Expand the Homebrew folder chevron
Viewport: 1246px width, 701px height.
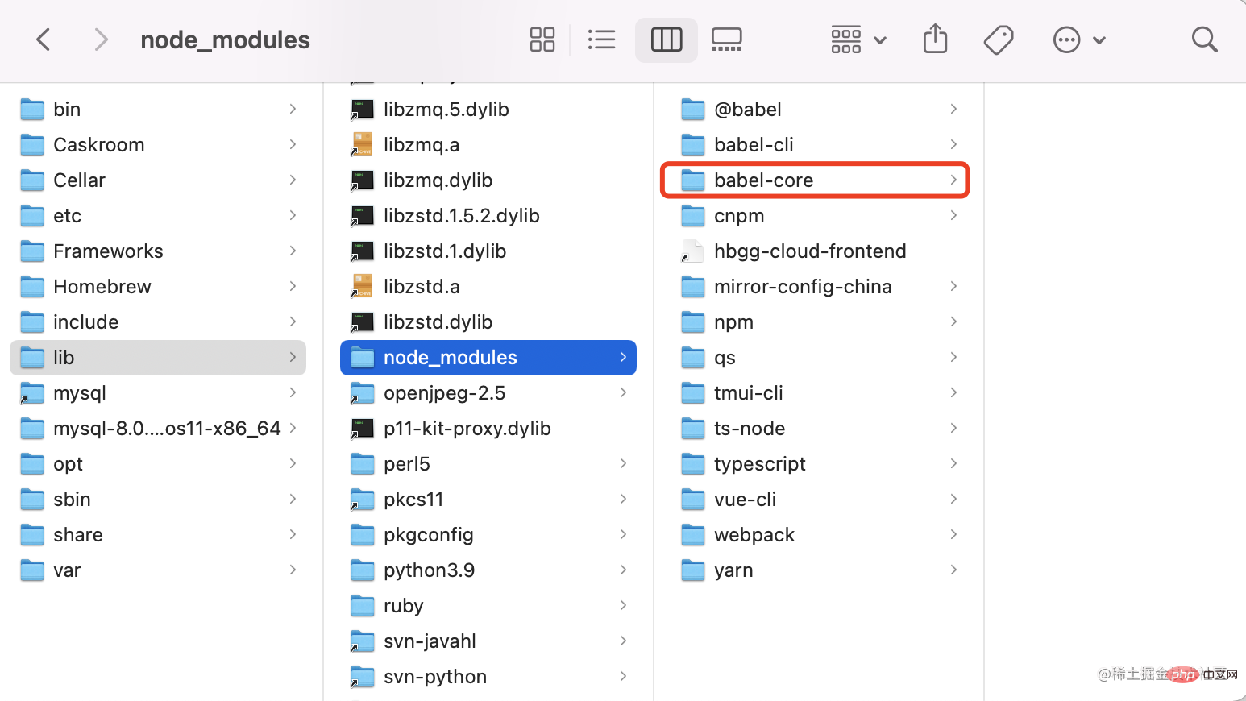click(x=293, y=286)
